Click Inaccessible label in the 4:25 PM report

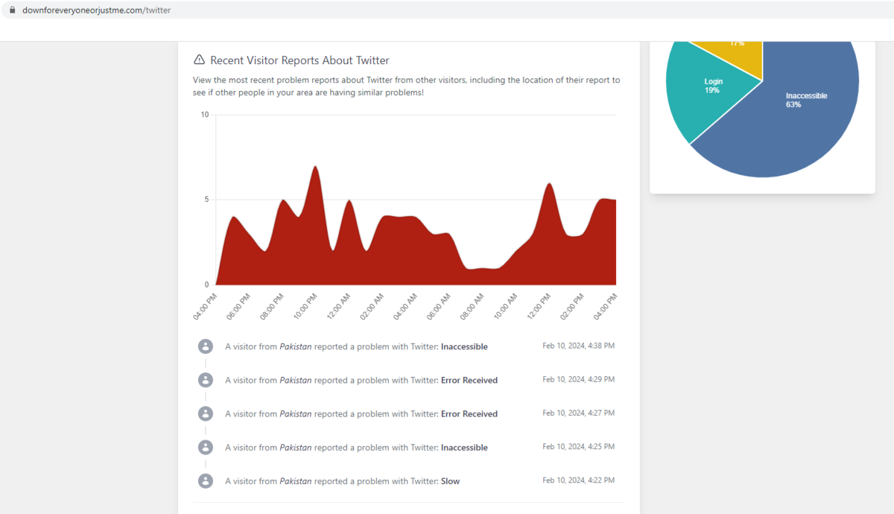pyautogui.click(x=464, y=448)
